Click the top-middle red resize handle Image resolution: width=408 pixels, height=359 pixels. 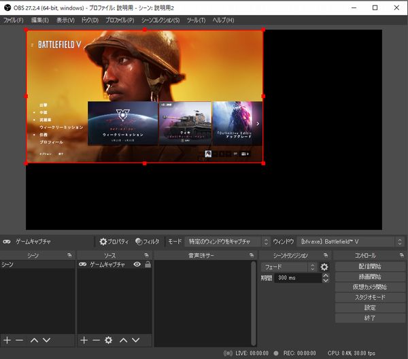[145, 30]
